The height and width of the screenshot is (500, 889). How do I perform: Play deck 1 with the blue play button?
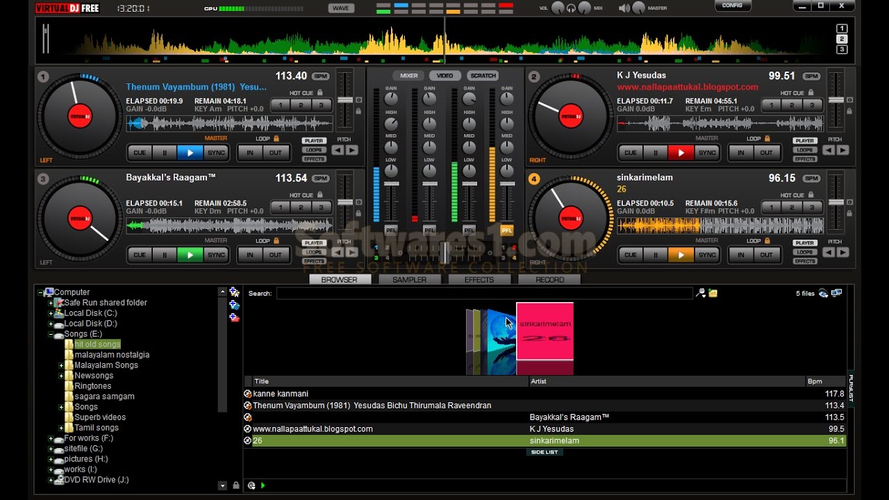point(190,153)
